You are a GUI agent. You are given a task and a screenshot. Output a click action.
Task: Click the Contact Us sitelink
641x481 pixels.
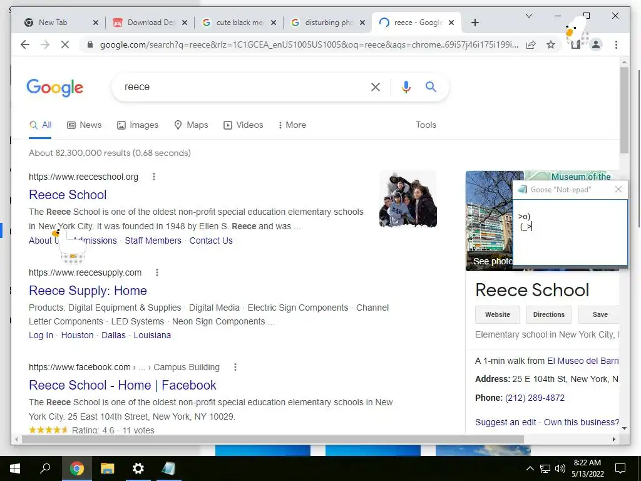click(211, 240)
